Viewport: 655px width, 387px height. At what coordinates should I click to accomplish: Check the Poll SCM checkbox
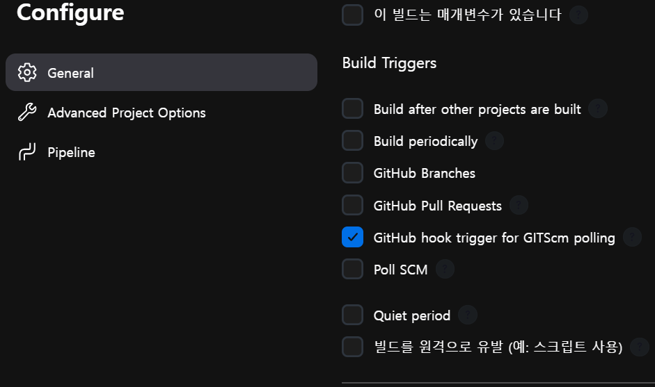353,269
